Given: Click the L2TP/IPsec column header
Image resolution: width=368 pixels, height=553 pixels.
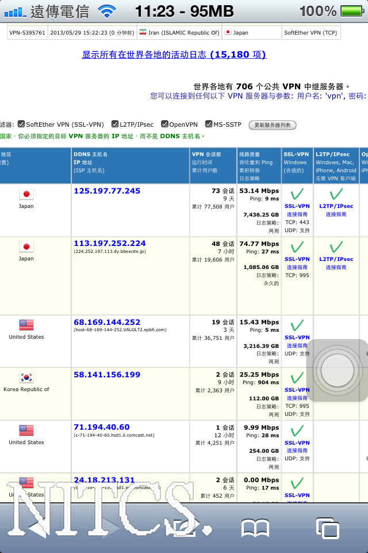Looking at the screenshot, I should tap(336, 165).
